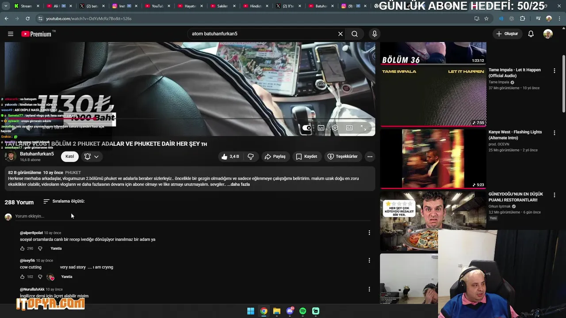Dislike the @iseyfi6 comment
Viewport: 566px width, 318px height.
tap(40, 277)
